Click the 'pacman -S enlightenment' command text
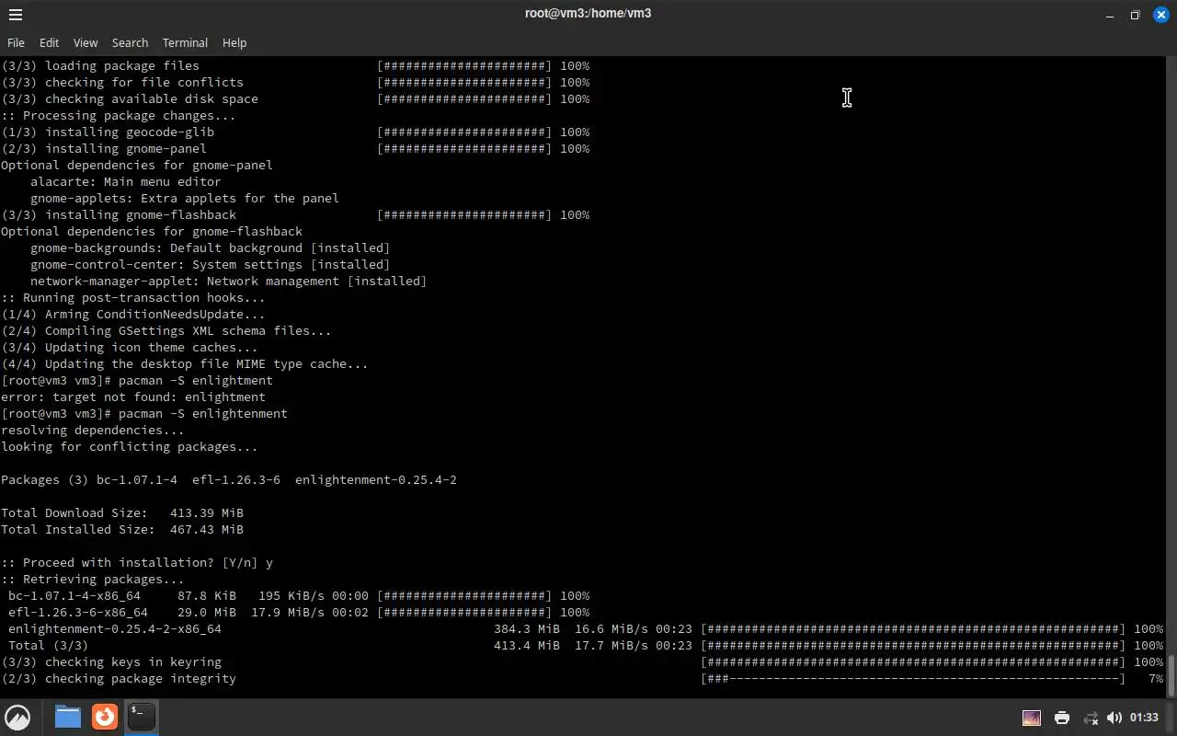This screenshot has height=736, width=1177. click(x=203, y=414)
